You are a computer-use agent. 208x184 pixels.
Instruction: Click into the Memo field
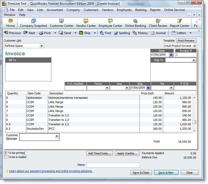point(113,165)
